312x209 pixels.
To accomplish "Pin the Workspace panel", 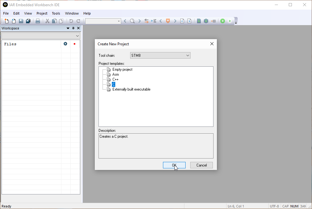I will coord(73,28).
